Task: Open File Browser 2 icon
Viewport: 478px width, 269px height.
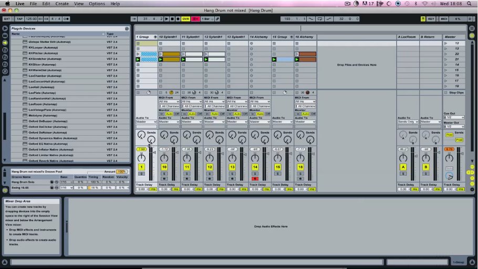Action: coord(5,57)
